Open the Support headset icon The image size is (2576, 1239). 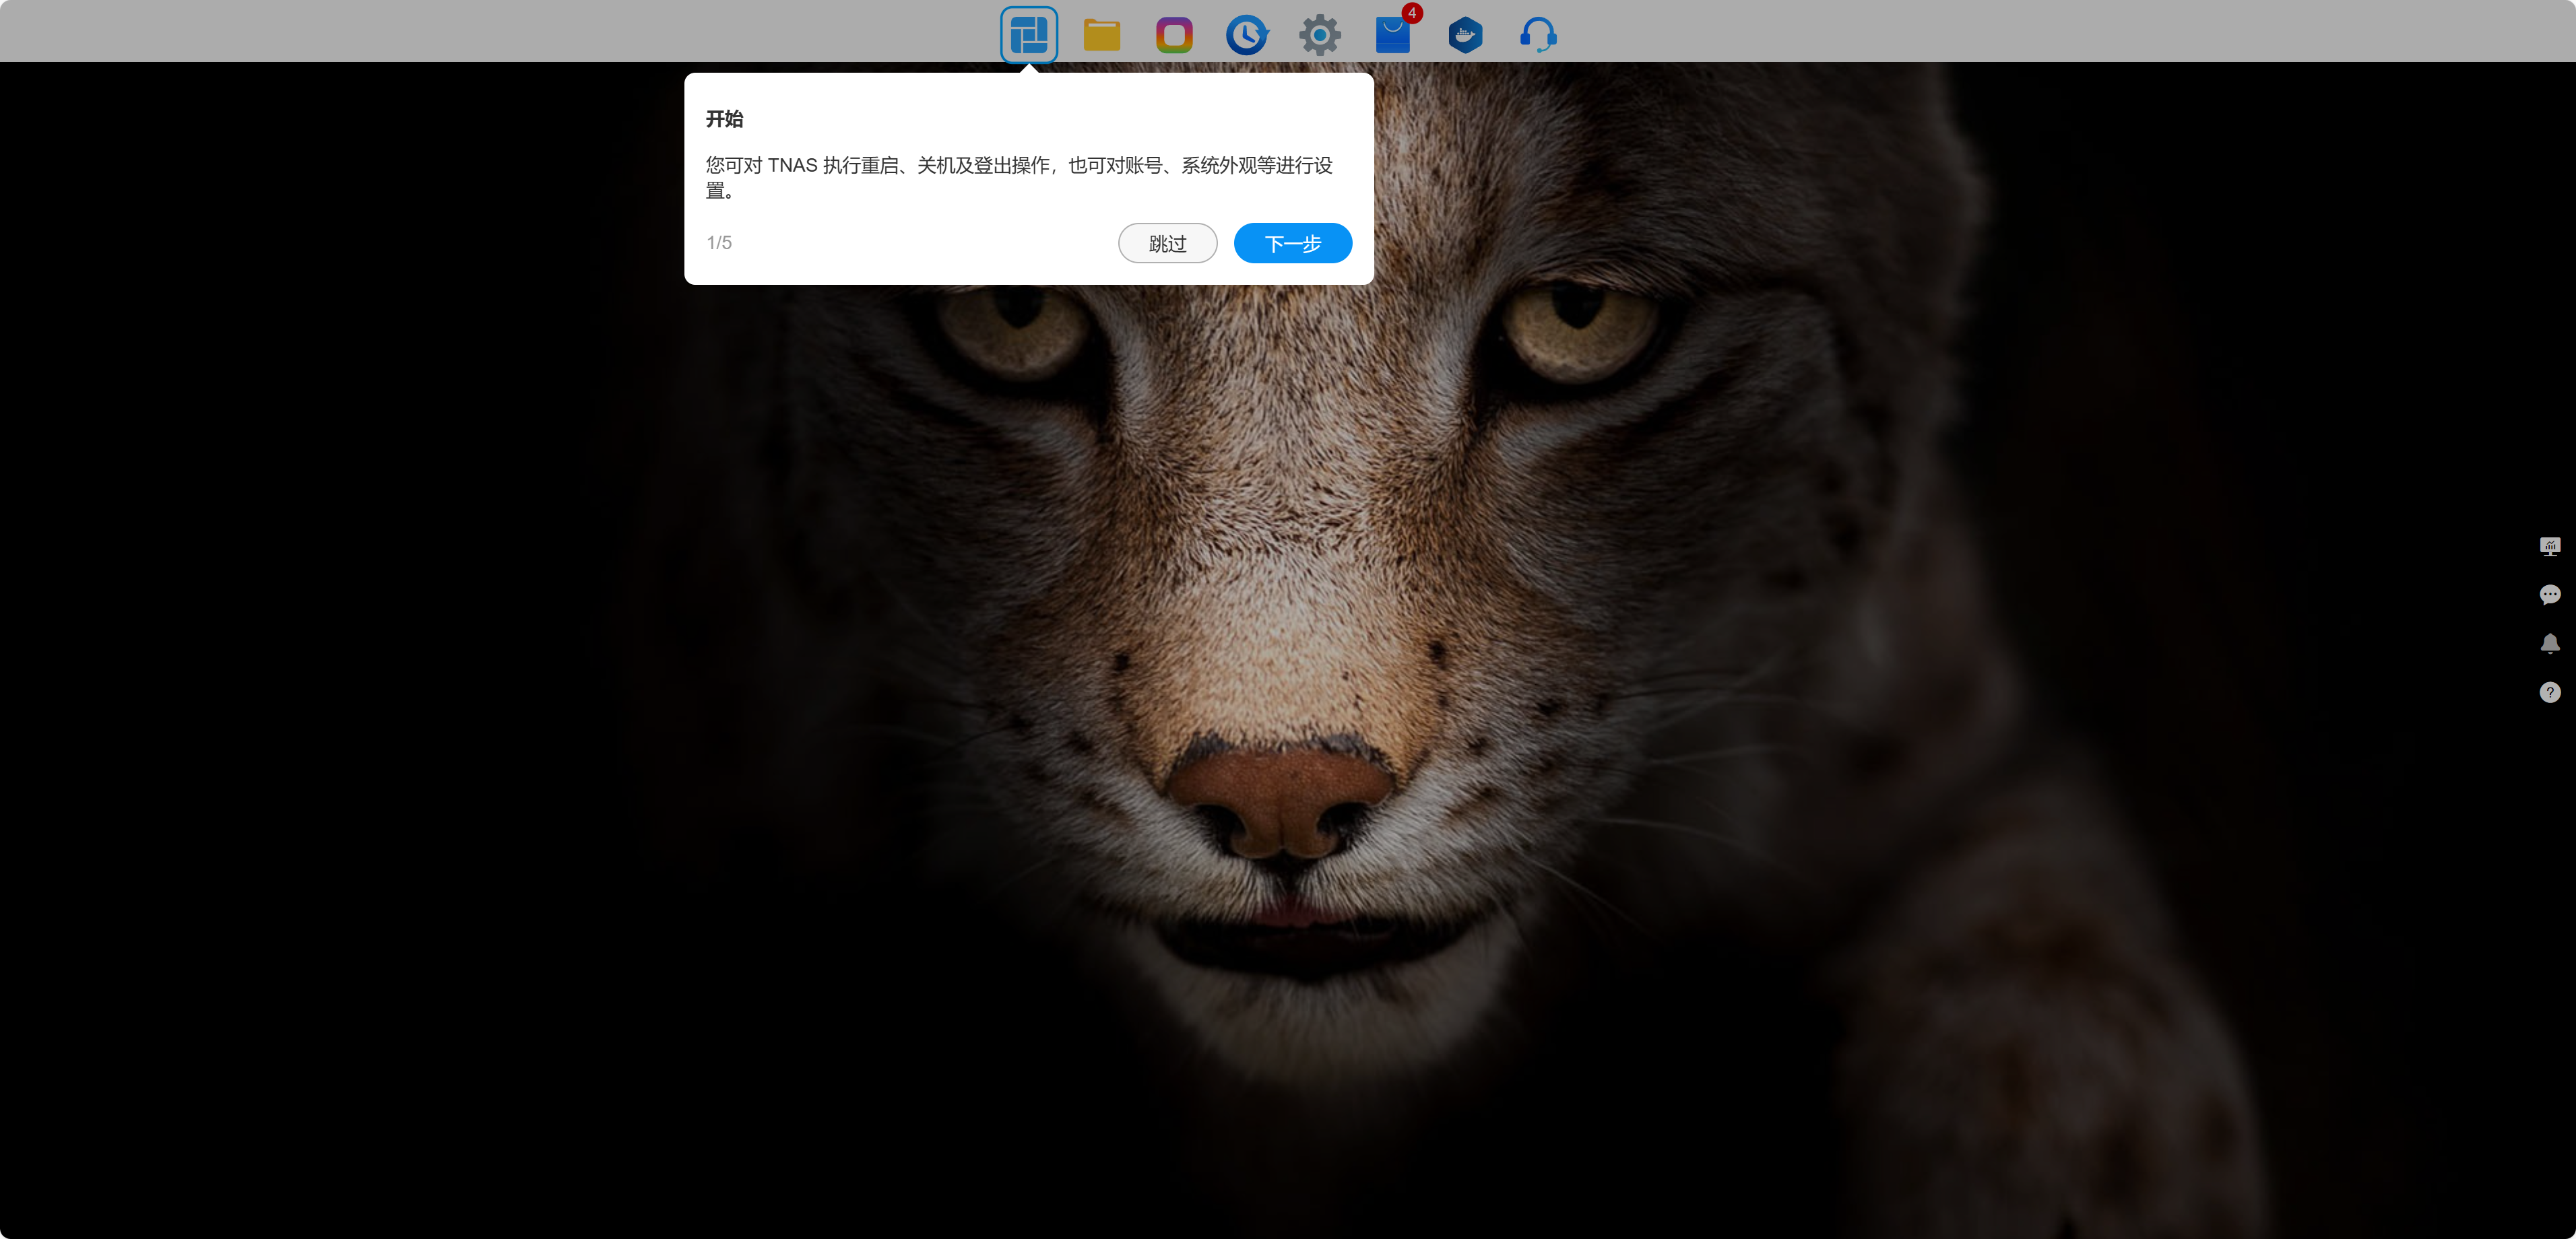[x=1538, y=35]
